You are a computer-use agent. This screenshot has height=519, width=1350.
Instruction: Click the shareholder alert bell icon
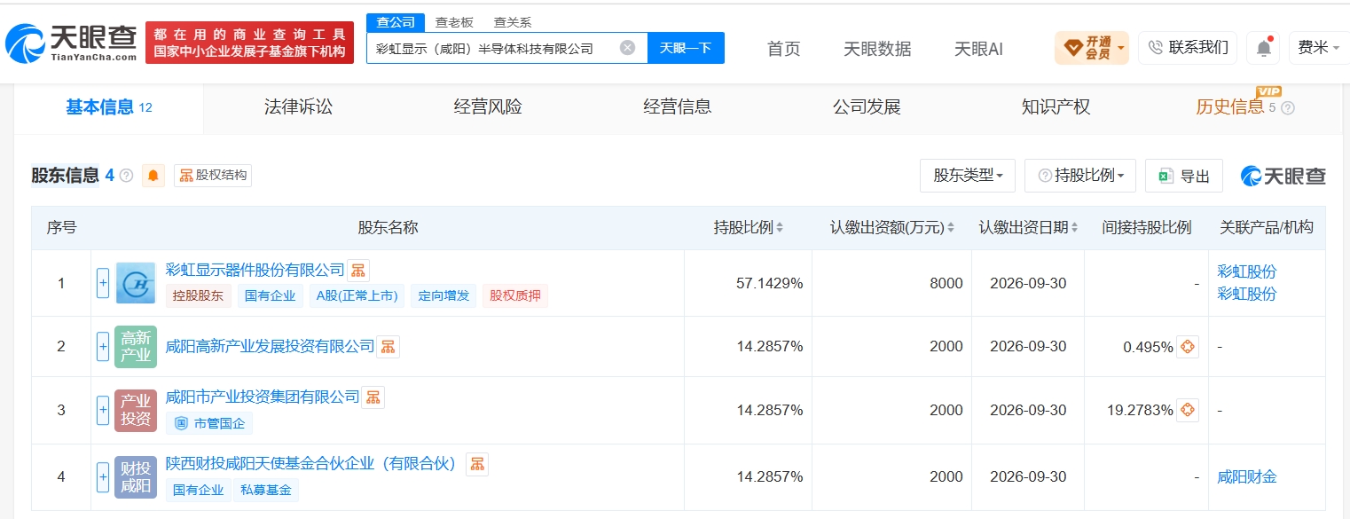pyautogui.click(x=154, y=176)
